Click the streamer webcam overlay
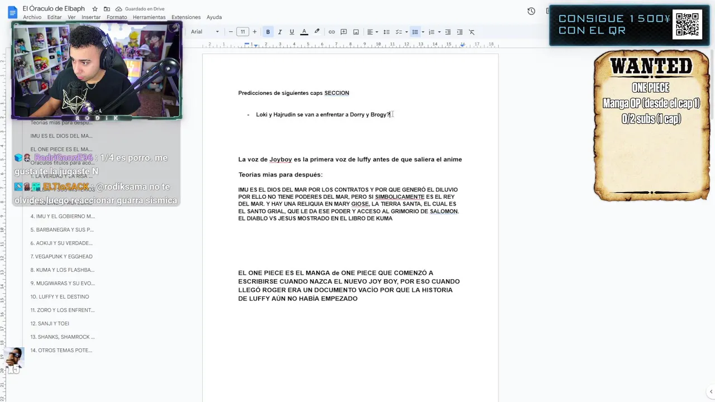This screenshot has width=715, height=402. [96, 70]
